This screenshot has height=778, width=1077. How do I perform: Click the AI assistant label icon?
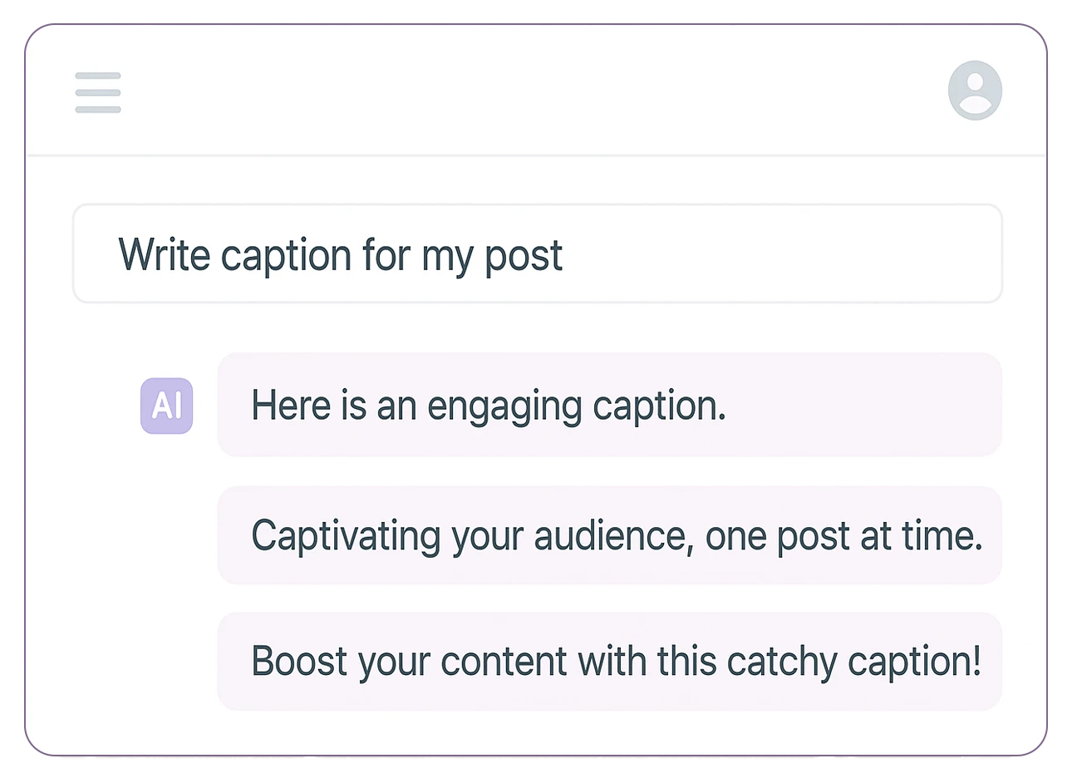[x=166, y=406]
